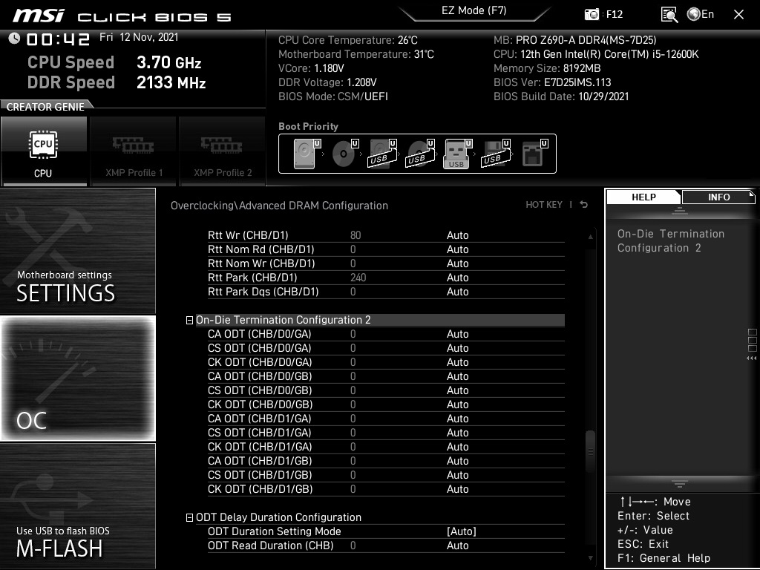
Task: Click the USB optical drive boot device icon
Action: coord(420,154)
